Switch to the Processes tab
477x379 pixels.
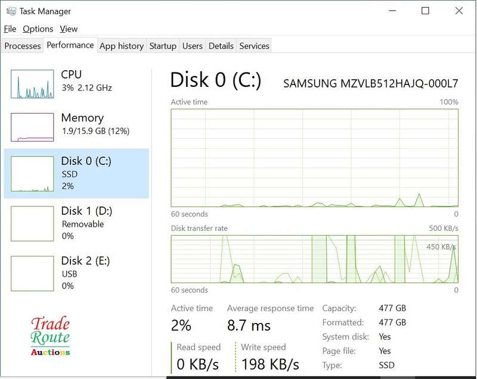click(x=22, y=46)
